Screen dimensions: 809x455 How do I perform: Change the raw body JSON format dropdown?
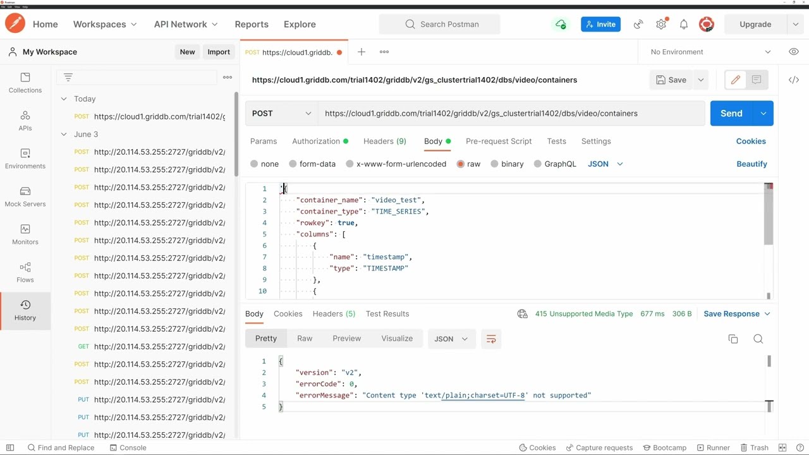coord(605,164)
